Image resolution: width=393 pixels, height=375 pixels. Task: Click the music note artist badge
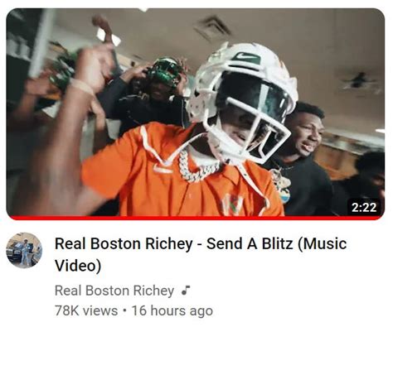coord(186,291)
